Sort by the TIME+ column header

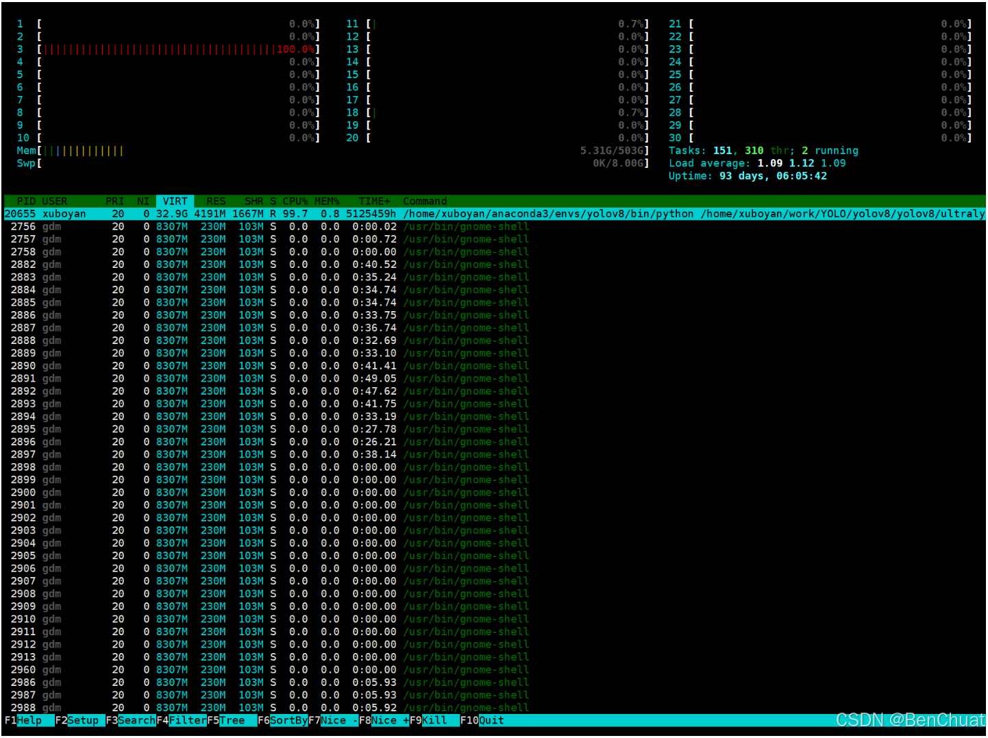tap(374, 201)
